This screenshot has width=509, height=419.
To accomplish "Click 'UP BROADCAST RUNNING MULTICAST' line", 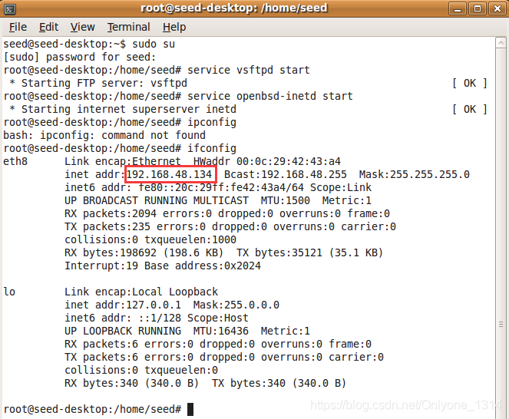I will [x=157, y=200].
